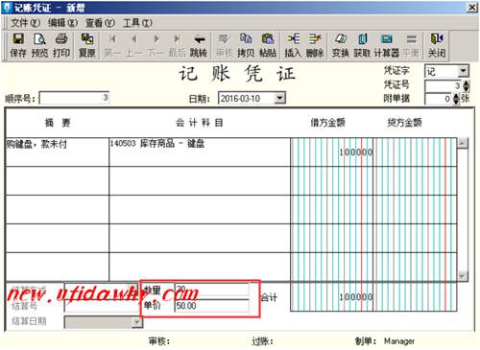Click voucher table scrollbar up arrow
Screen dimensions: 480x350
coord(462,143)
